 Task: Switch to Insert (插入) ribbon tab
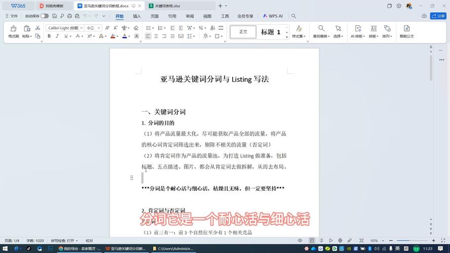tap(137, 16)
